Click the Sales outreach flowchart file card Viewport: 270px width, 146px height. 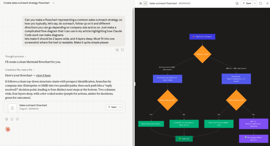point(53,107)
